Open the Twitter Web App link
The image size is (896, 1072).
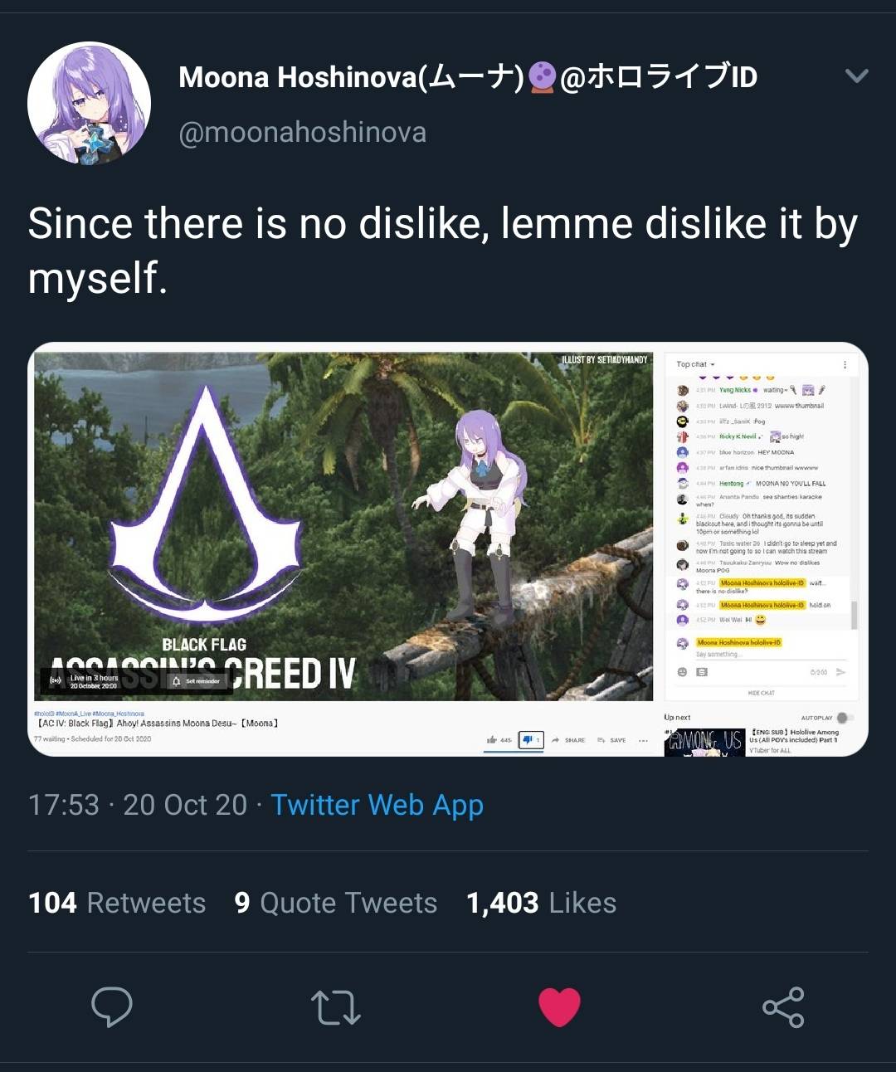pos(375,804)
